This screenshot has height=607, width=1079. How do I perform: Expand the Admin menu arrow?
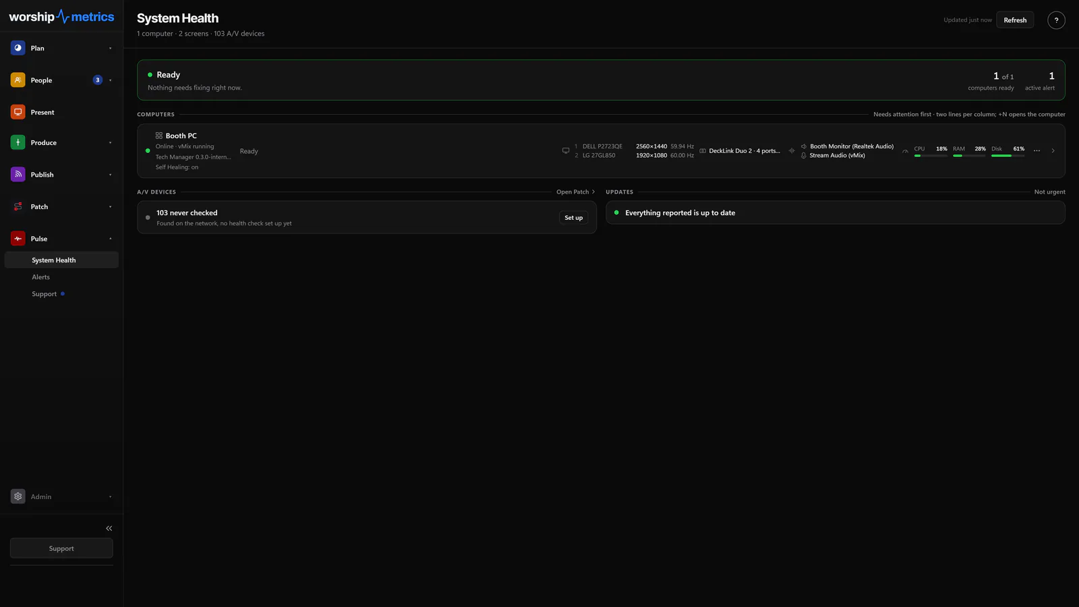pyautogui.click(x=111, y=497)
